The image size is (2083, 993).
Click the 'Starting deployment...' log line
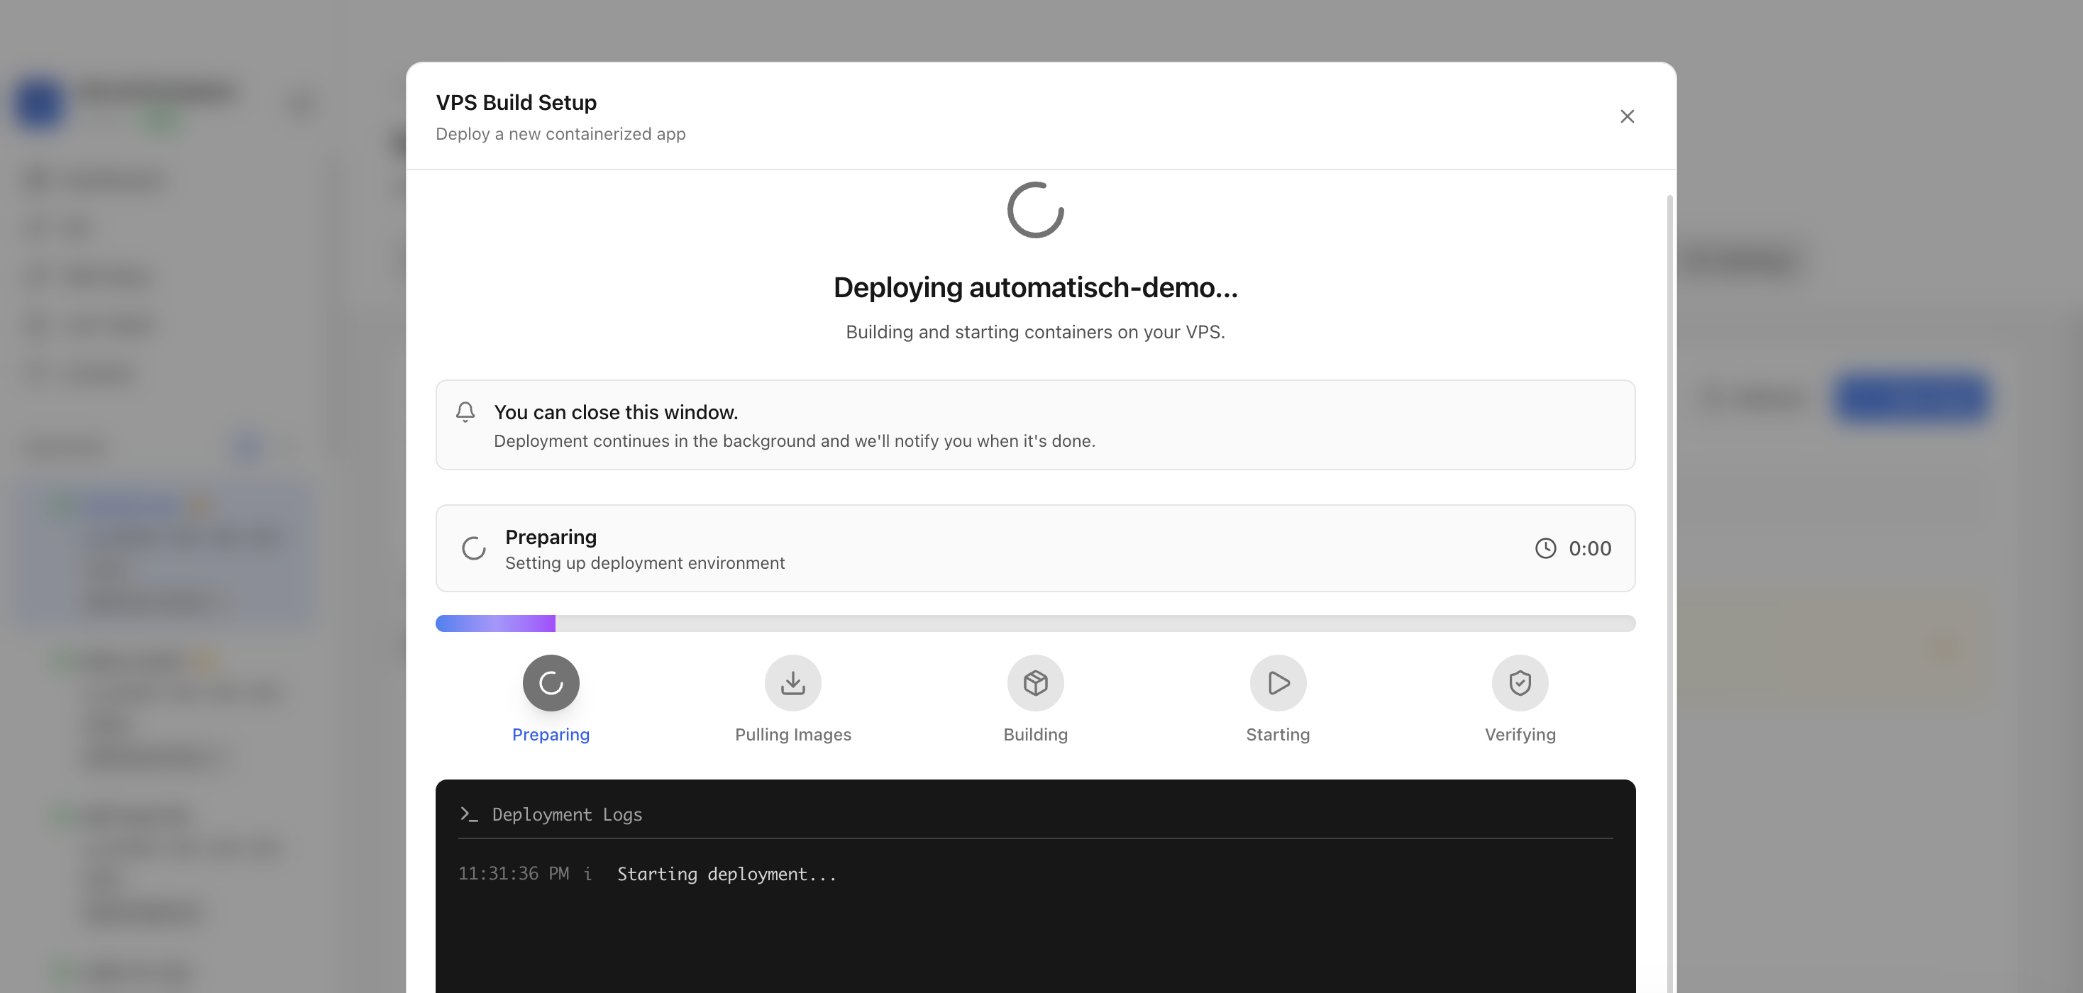point(726,874)
